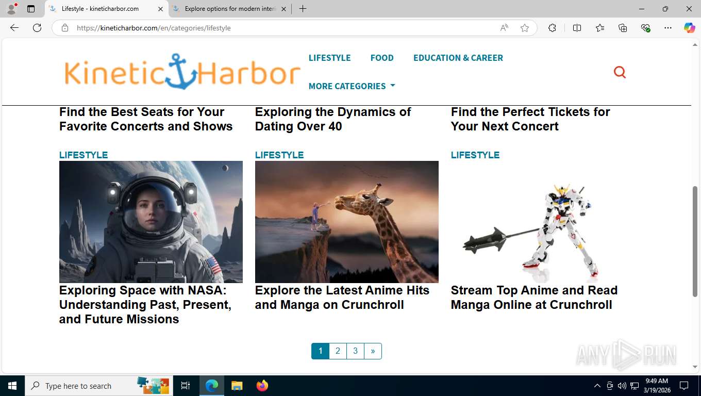
Task: Click the red search magnifier icon
Action: point(620,72)
